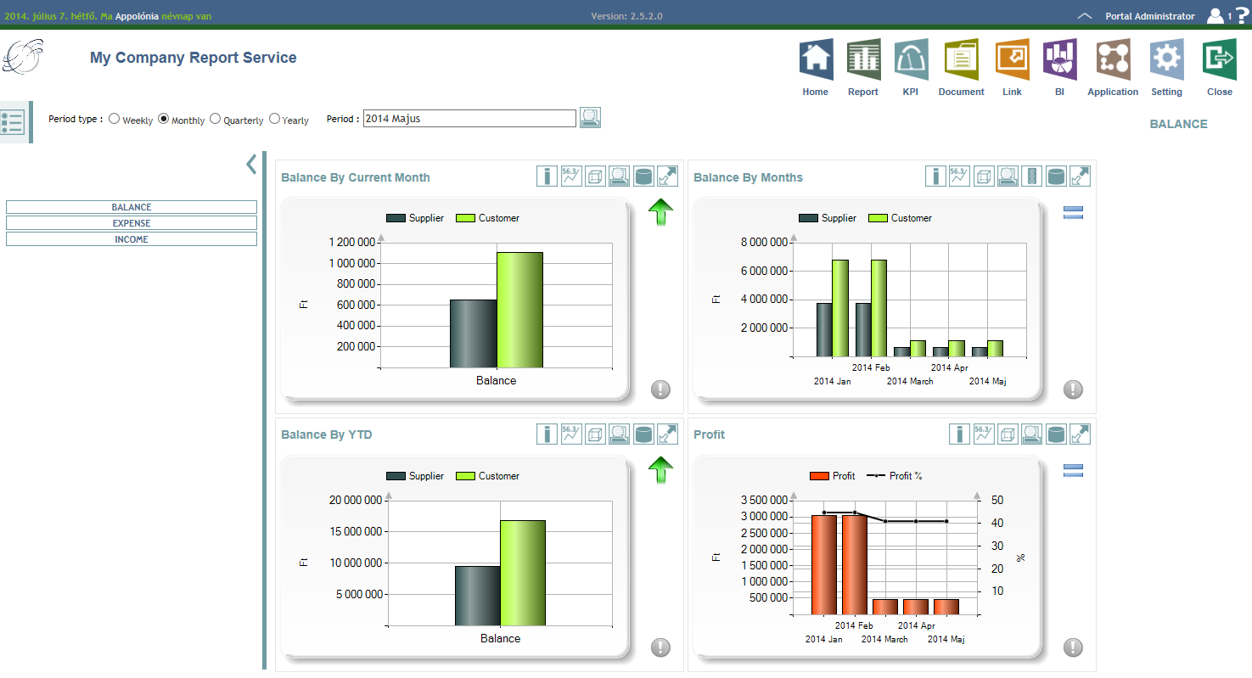Viewport: 1252px width, 678px height.
Task: Click the blue equals indicator in Profit panel
Action: 1073,471
